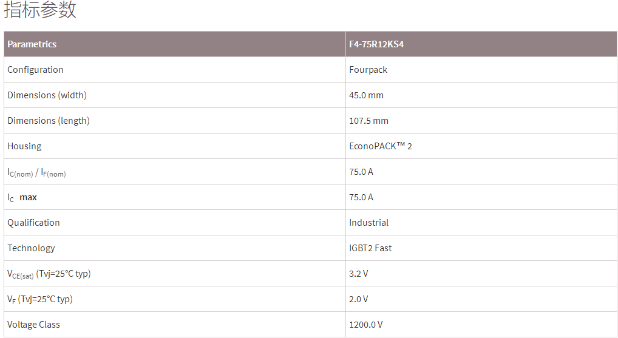Select the 3.2 V value
The image size is (618, 338).
pyautogui.click(x=358, y=274)
